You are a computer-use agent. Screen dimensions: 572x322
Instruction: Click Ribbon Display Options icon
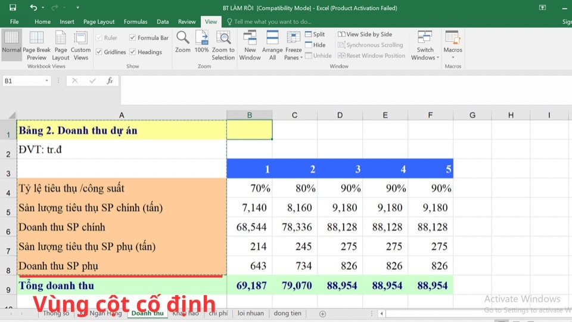coord(542,7)
